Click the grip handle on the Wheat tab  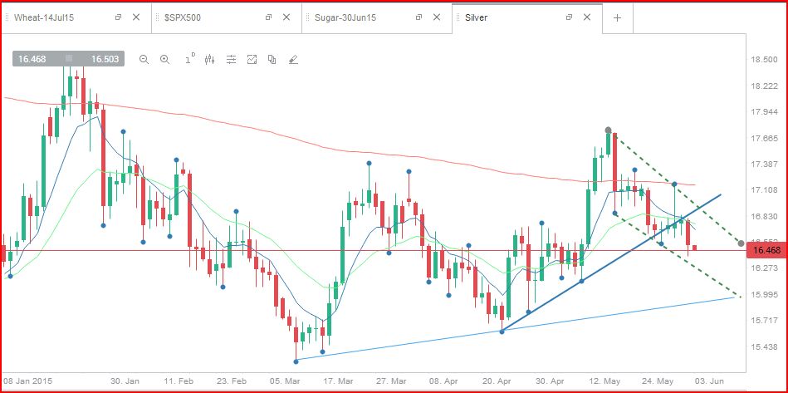coord(7,17)
